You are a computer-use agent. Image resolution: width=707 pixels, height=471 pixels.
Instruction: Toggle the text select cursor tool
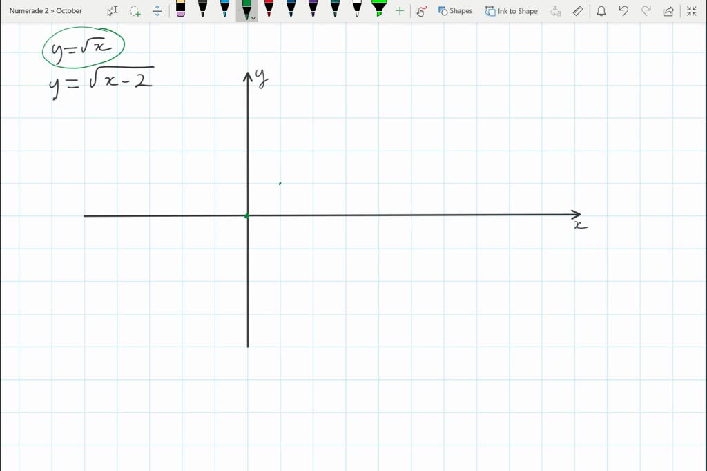pos(111,10)
